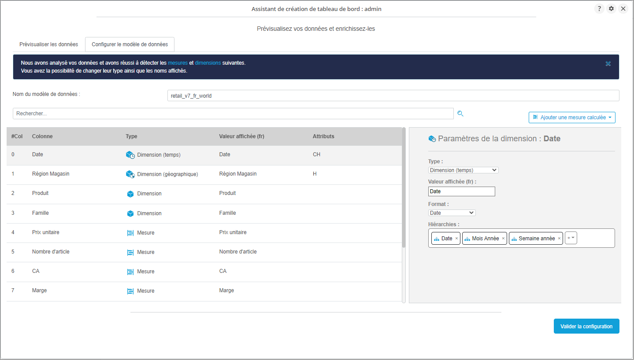The width and height of the screenshot is (634, 360).
Task: Click the Rechercher search field
Action: [x=233, y=114]
